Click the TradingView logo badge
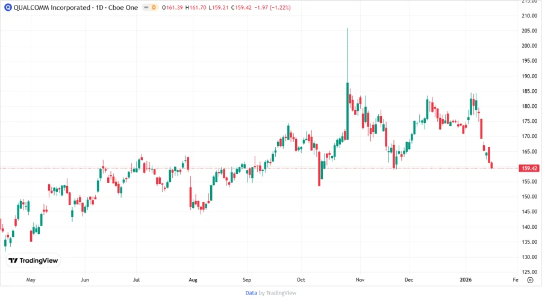 click(34, 261)
